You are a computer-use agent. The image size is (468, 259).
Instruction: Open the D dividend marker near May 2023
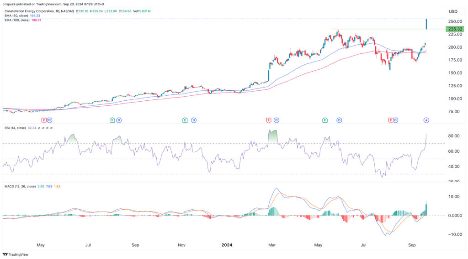(x=49, y=120)
